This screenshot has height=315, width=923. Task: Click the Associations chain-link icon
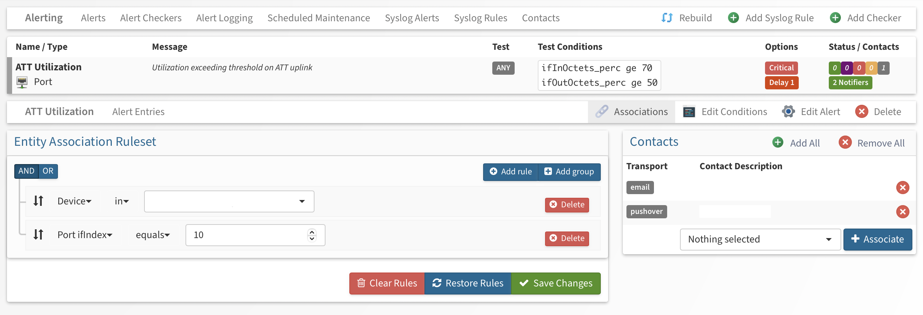602,111
